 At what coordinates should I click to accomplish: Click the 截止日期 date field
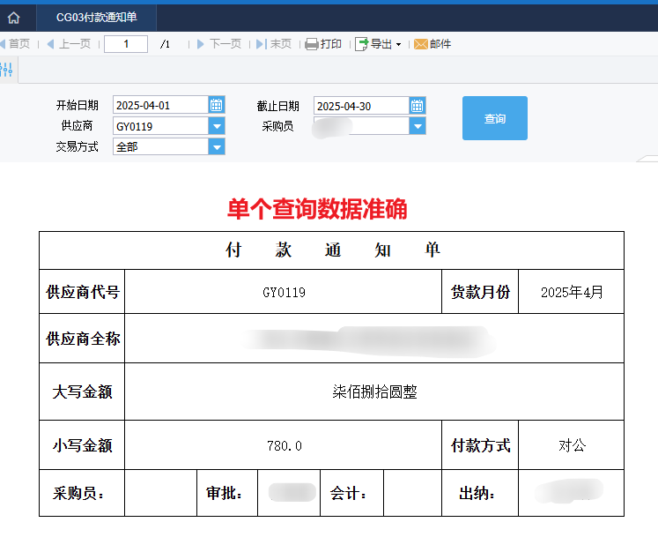tap(361, 106)
